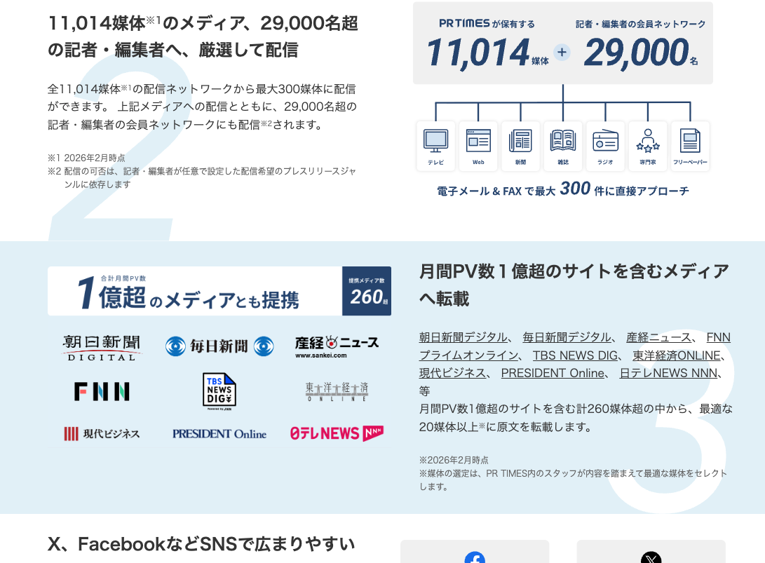This screenshot has height=563, width=765.
Task: Click the 11,014 媒体 figure
Action: tap(487, 53)
